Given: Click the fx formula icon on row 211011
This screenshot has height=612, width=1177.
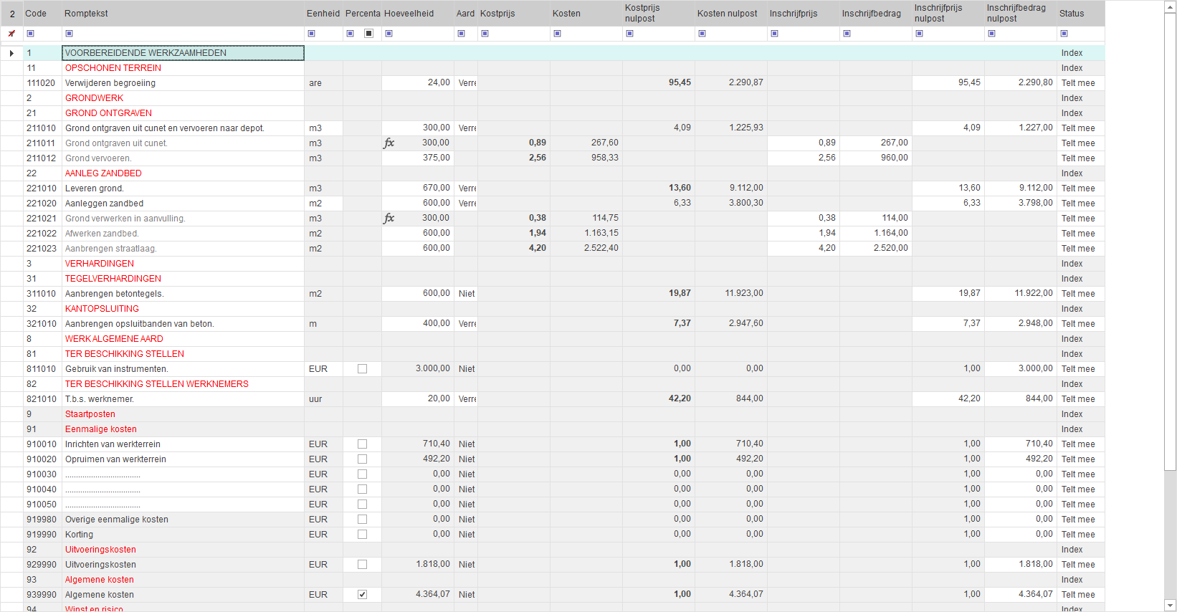Looking at the screenshot, I should point(389,143).
